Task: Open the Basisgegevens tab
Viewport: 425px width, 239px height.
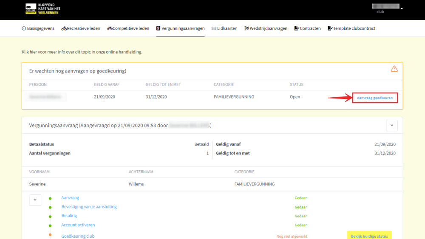Action: (x=38, y=28)
